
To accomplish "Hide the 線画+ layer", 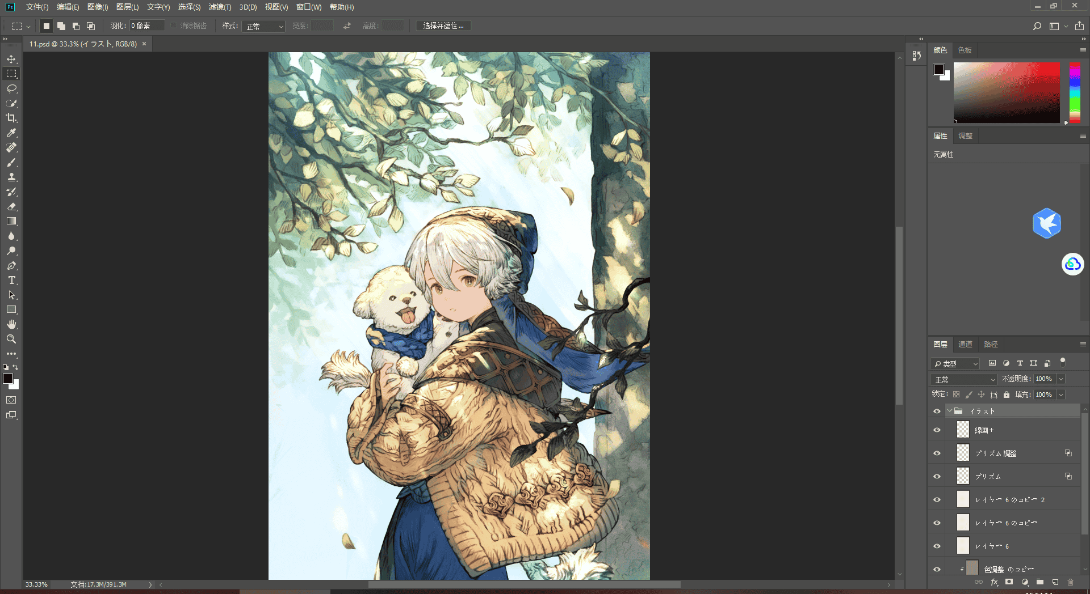I will pyautogui.click(x=937, y=430).
